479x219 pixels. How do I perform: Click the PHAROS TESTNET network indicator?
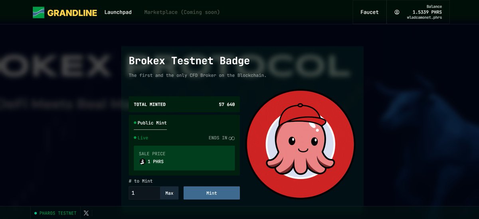[55, 213]
